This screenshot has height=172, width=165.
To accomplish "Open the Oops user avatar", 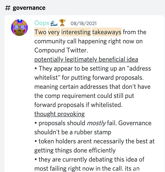I will (20, 28).
